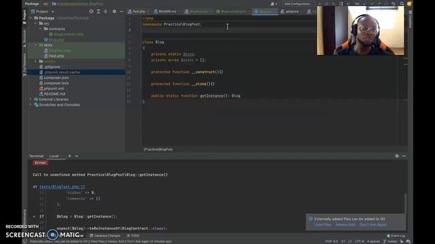Click View Files in Git notification
The image size is (435, 244).
[x=323, y=224]
